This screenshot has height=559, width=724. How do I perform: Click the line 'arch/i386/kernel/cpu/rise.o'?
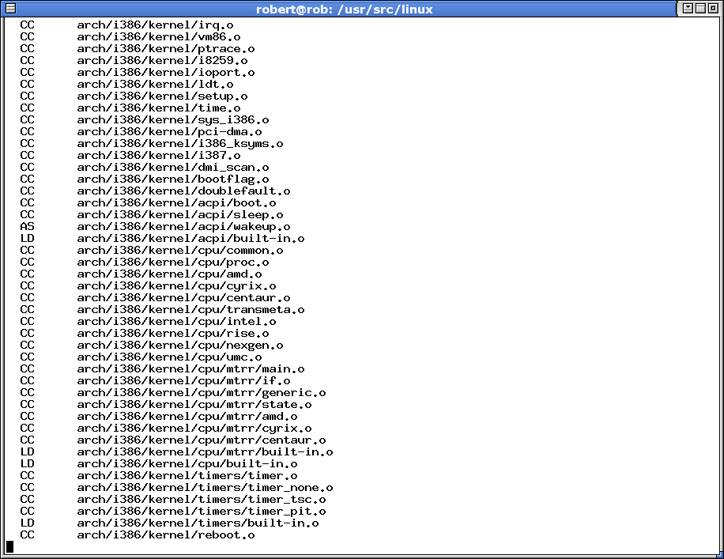point(173,334)
